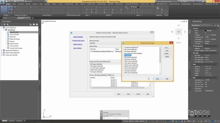This screenshot has width=220, height=123.
Task: Click the large Toolspace palette ribbon button
Action: click(x=4, y=10)
